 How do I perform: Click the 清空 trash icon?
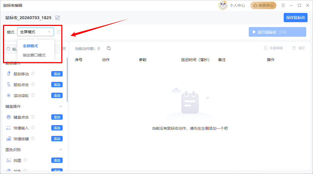coord(294,48)
